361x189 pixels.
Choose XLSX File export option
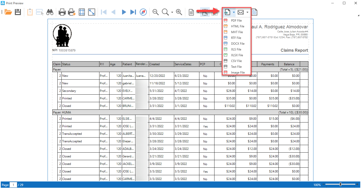(236, 55)
